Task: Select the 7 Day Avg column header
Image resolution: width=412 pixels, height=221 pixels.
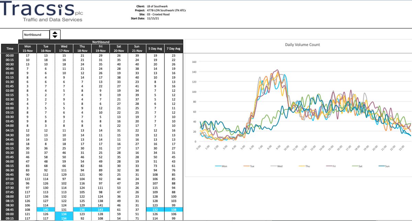Action: 174,48
